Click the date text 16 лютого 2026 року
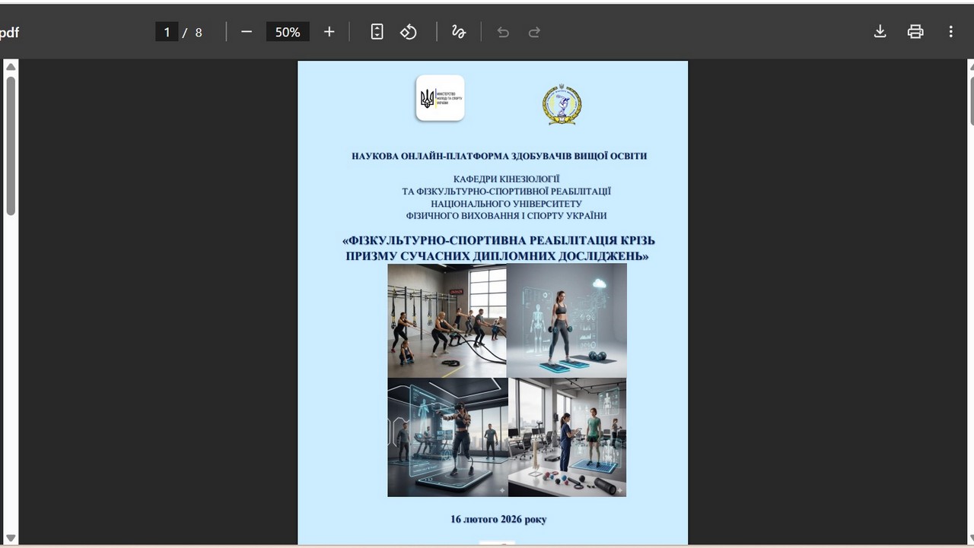Image resolution: width=974 pixels, height=548 pixels. (498, 520)
